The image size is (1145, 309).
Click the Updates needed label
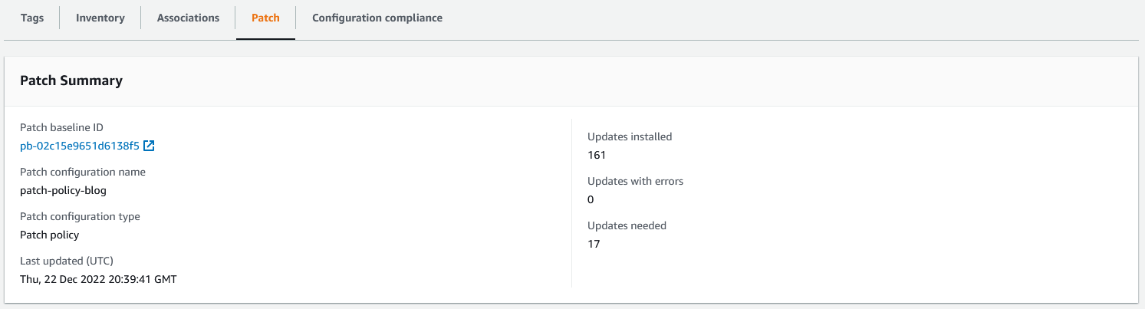point(627,225)
